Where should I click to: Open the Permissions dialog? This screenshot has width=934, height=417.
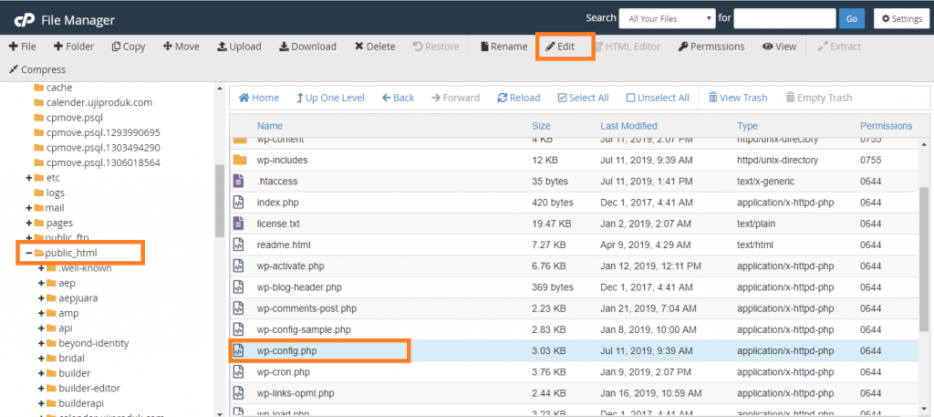pos(711,47)
